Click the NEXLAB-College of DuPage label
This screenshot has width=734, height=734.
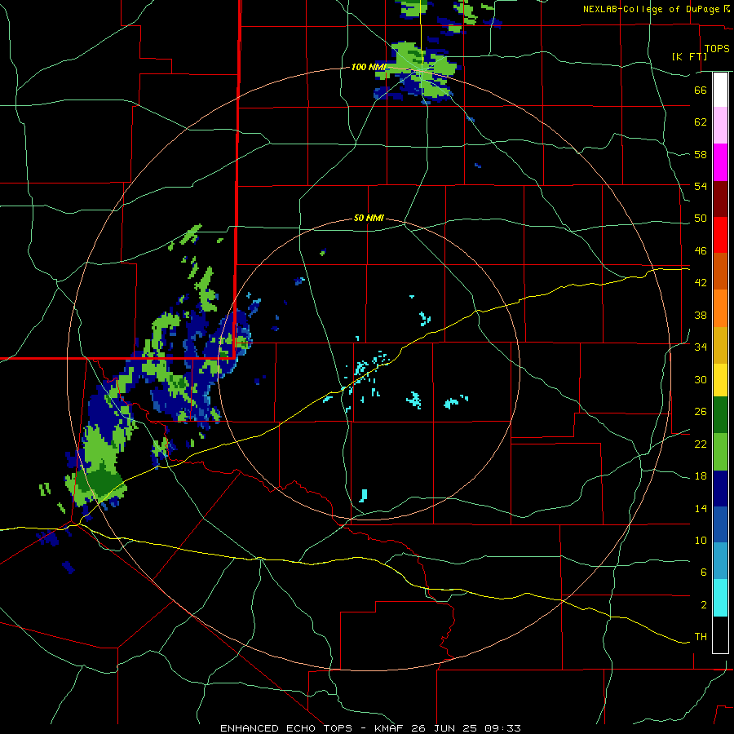click(656, 9)
